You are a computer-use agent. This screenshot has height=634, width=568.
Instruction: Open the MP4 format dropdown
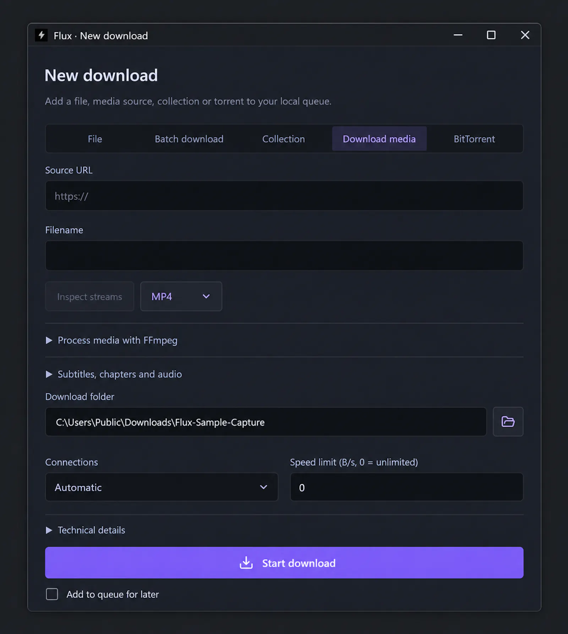click(x=181, y=296)
